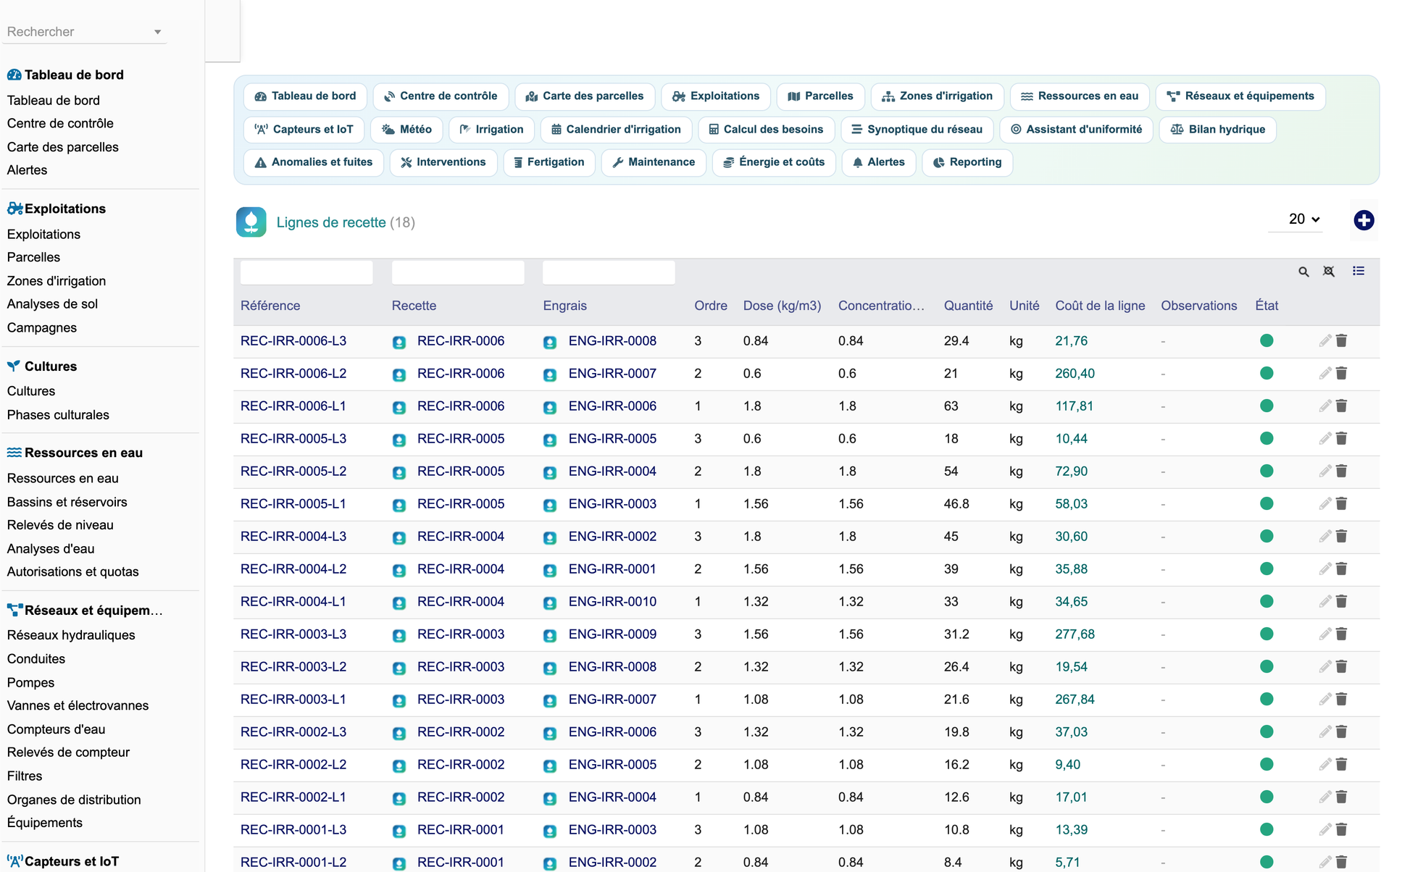Screen dimensions: 1410x872
Task: Edit row REC-IRR-0004-L3 with pencil icon
Action: [x=1325, y=536]
